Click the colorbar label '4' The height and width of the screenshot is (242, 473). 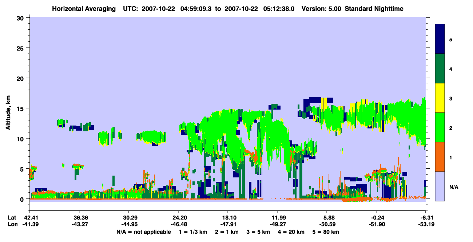tap(451, 69)
